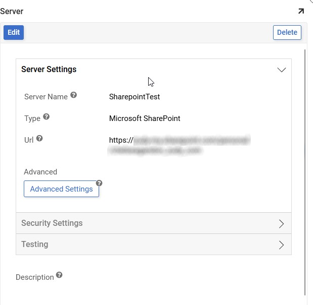Screen dimensions: 313x305
Task: Select the Testing section header
Action: (35, 245)
